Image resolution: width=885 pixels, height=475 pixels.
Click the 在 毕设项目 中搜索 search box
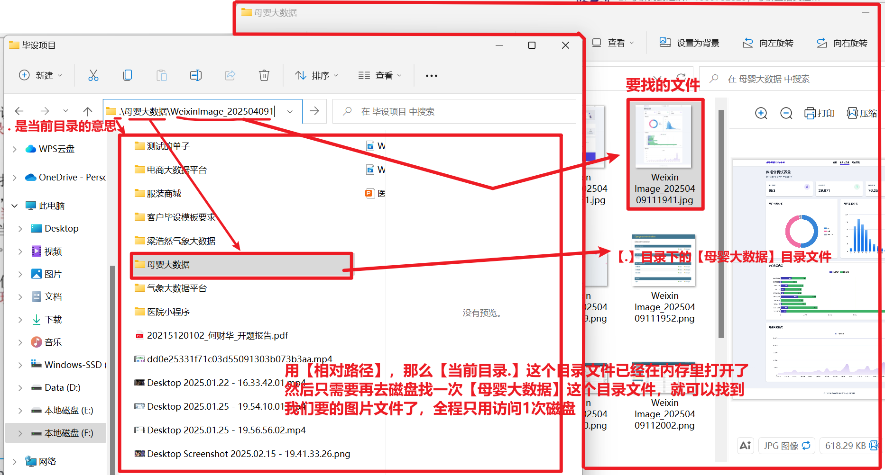click(454, 111)
